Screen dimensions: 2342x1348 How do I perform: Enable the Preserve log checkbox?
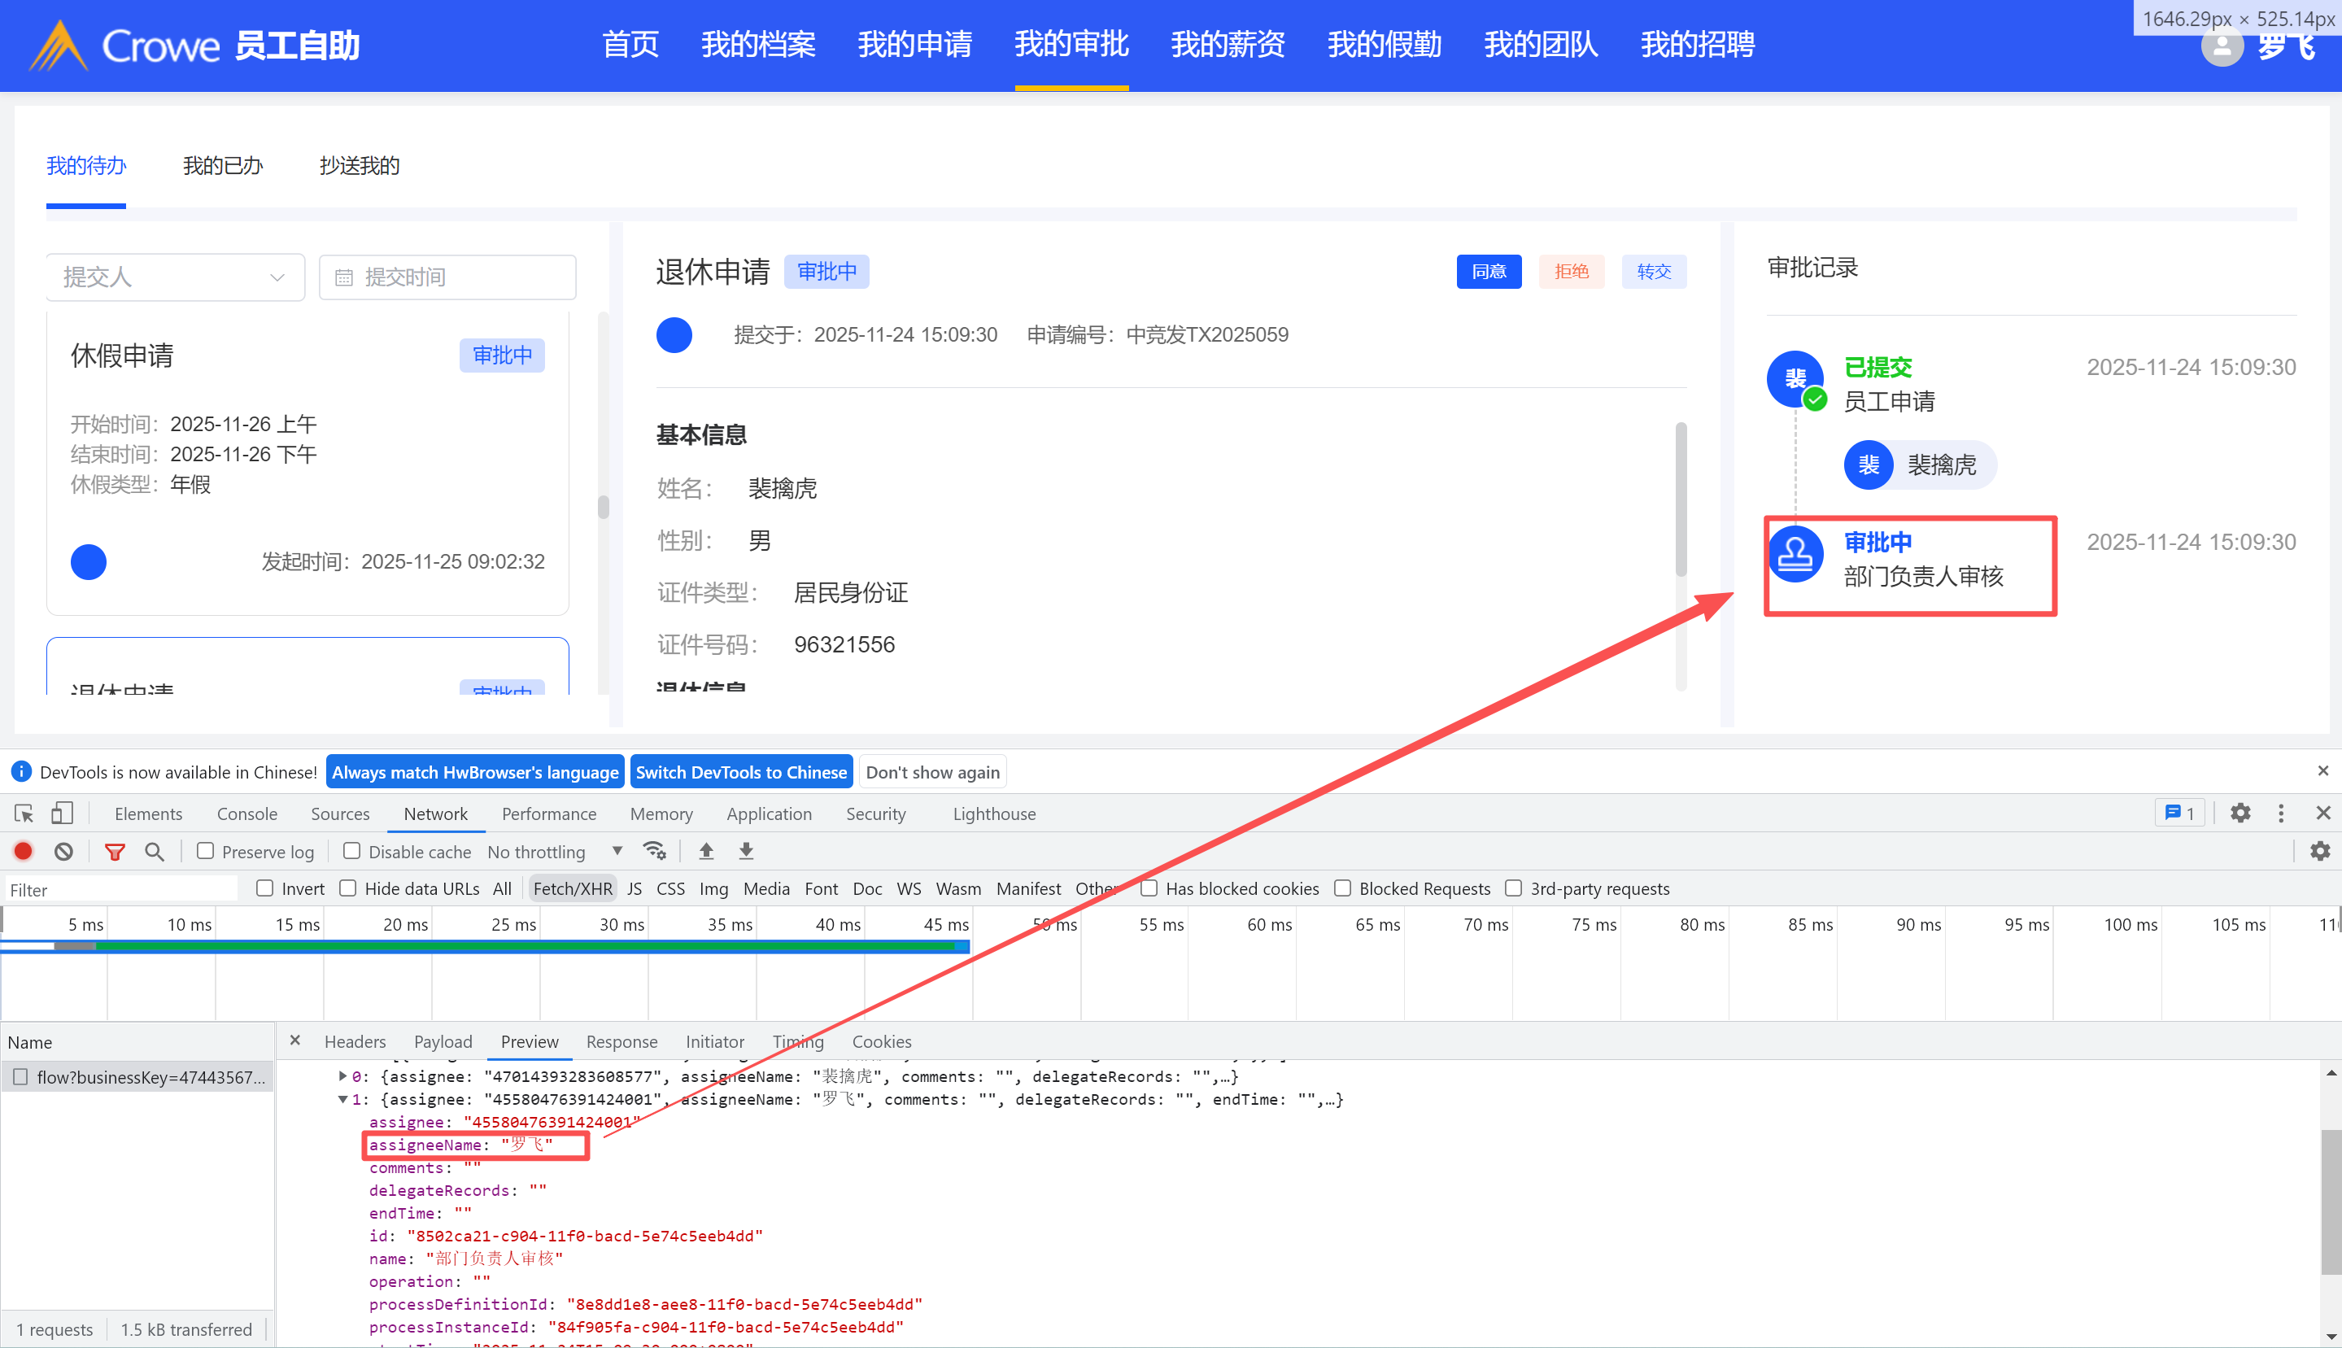click(206, 851)
